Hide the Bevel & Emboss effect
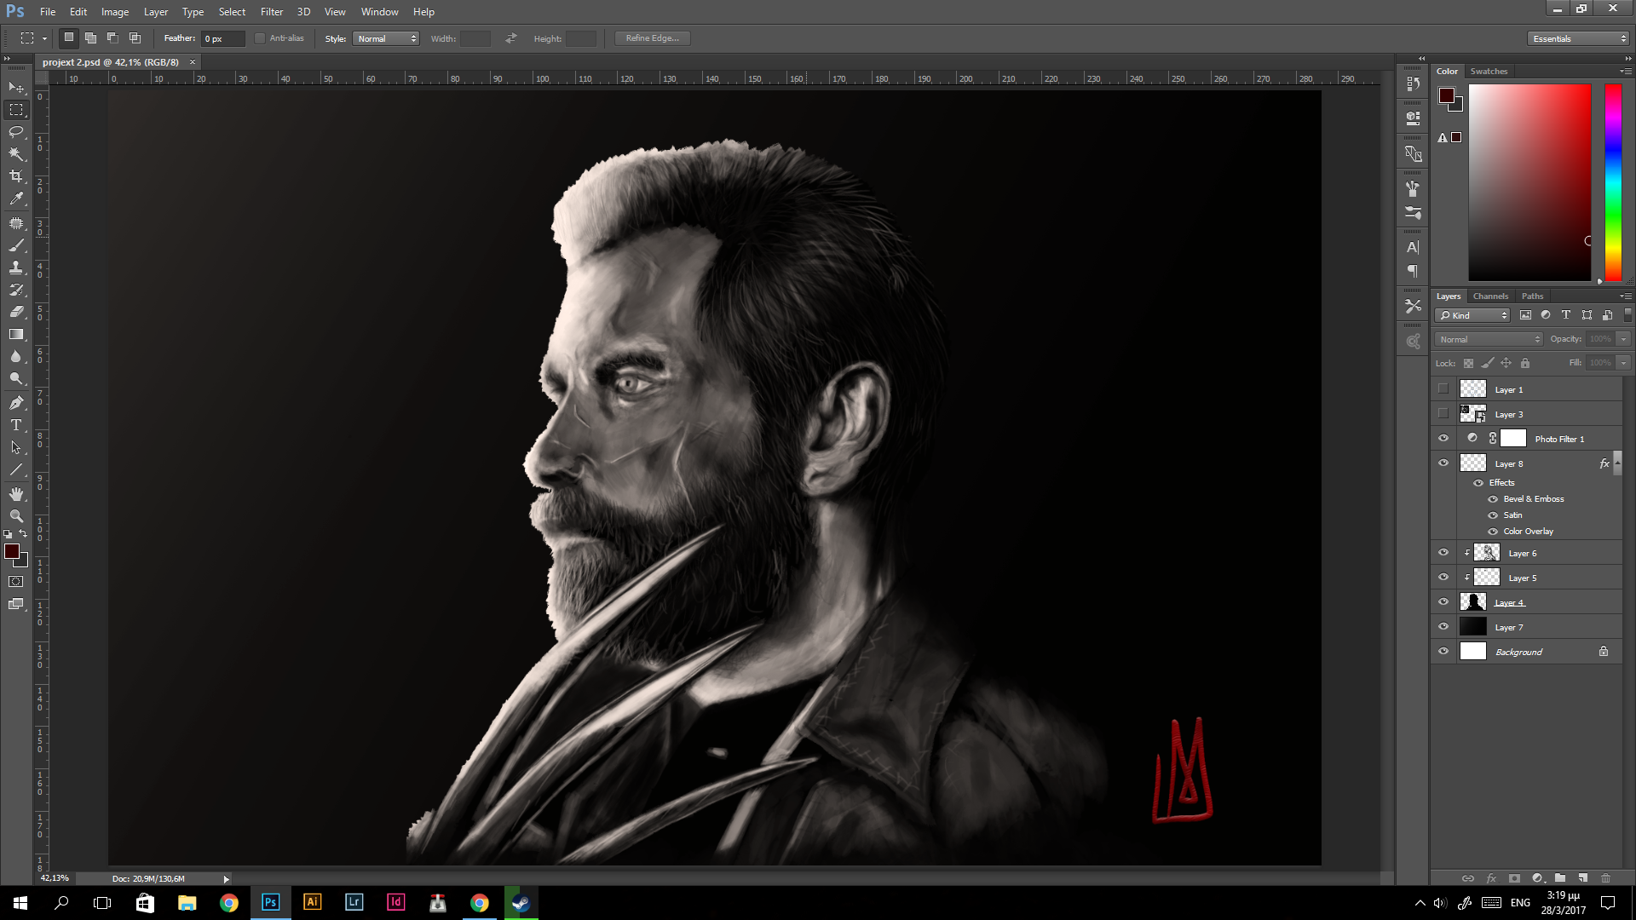 pos(1493,499)
